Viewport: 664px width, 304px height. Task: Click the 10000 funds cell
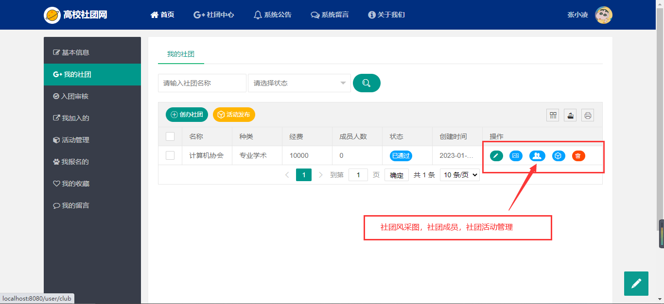pos(307,156)
